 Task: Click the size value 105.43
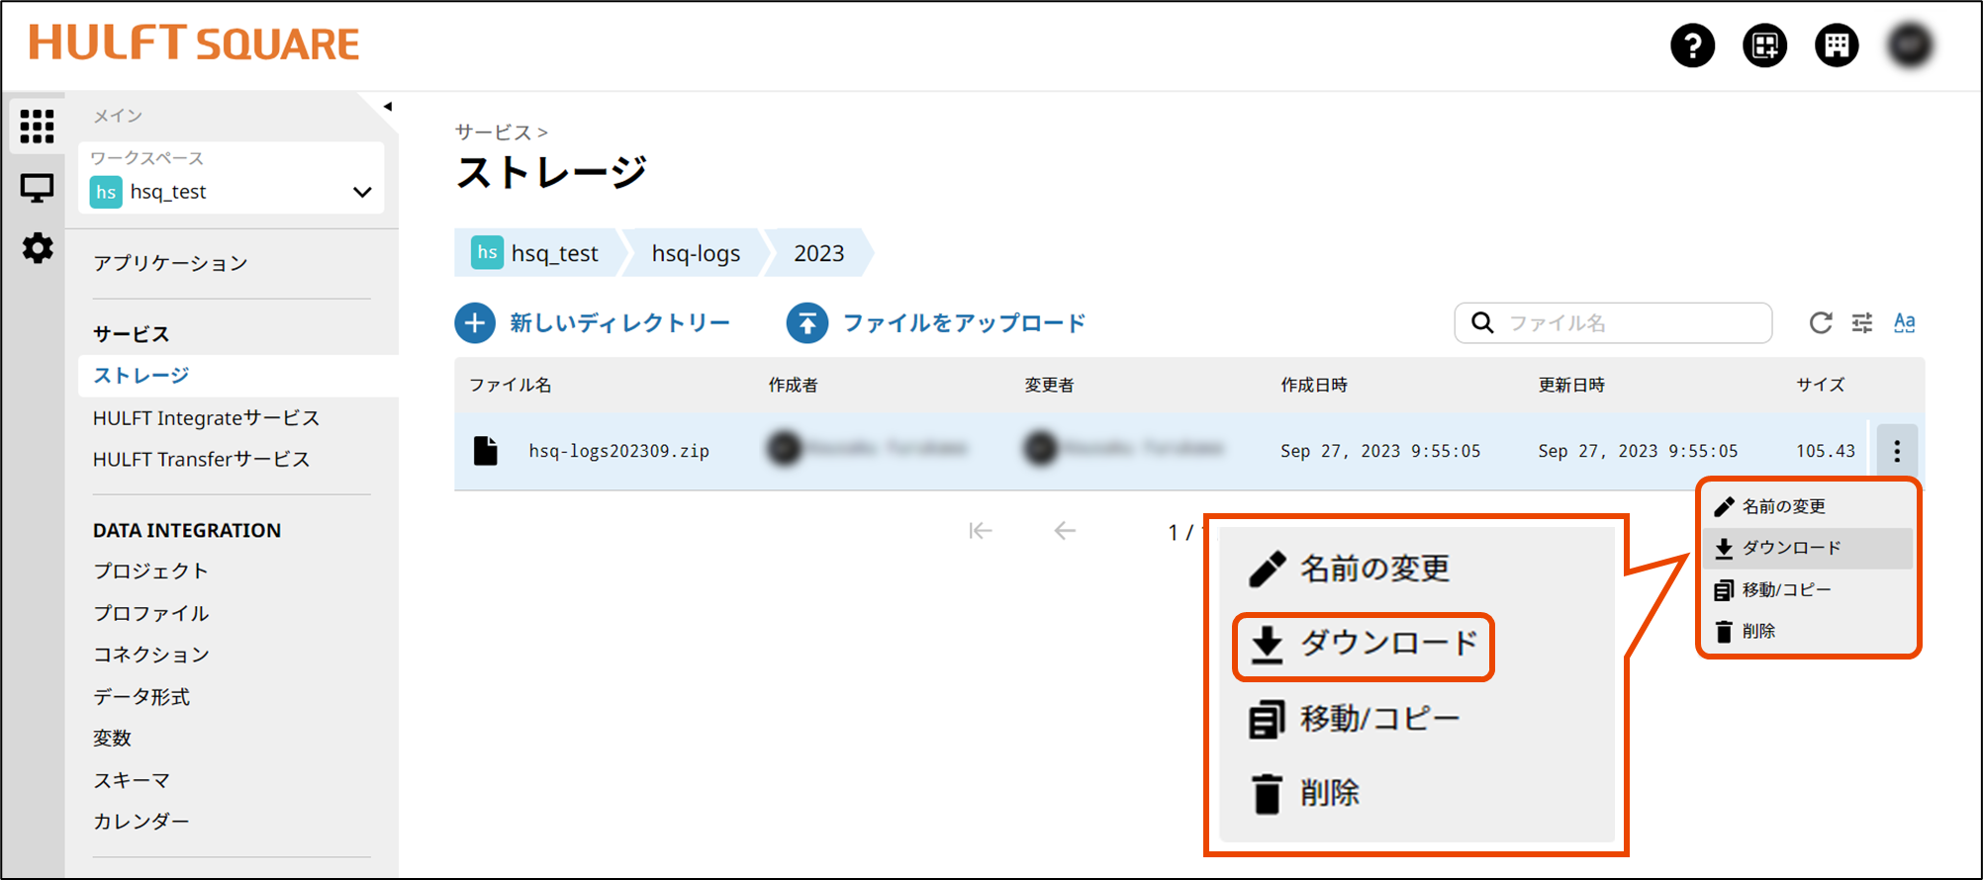(1826, 451)
